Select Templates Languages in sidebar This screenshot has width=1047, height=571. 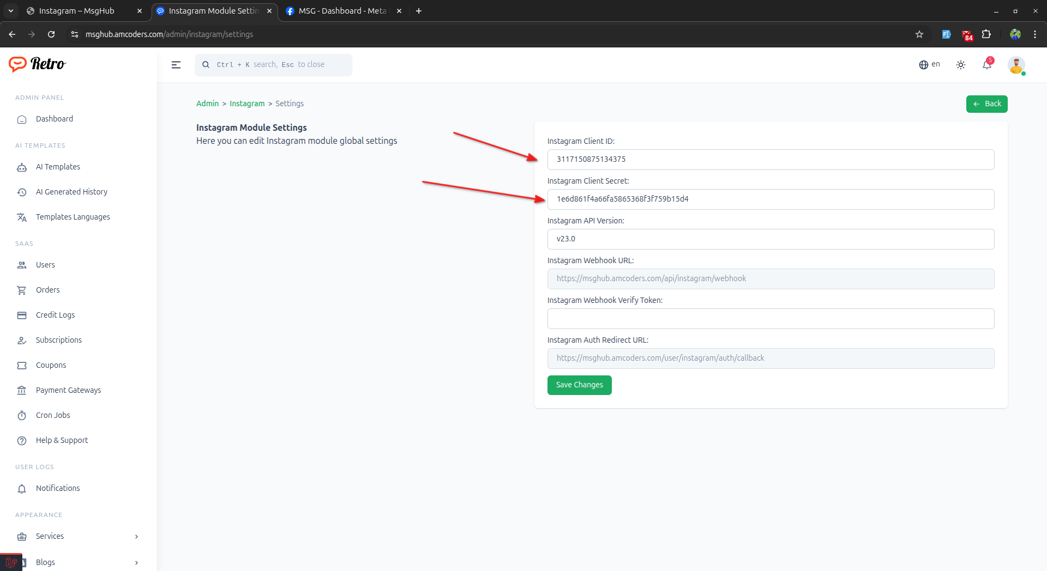(73, 217)
